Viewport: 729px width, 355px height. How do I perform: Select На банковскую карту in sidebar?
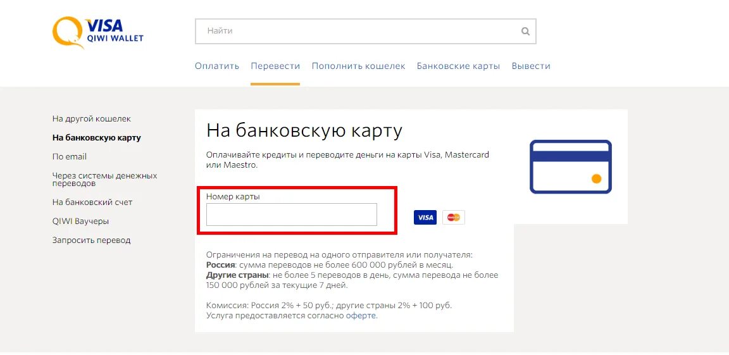click(97, 138)
